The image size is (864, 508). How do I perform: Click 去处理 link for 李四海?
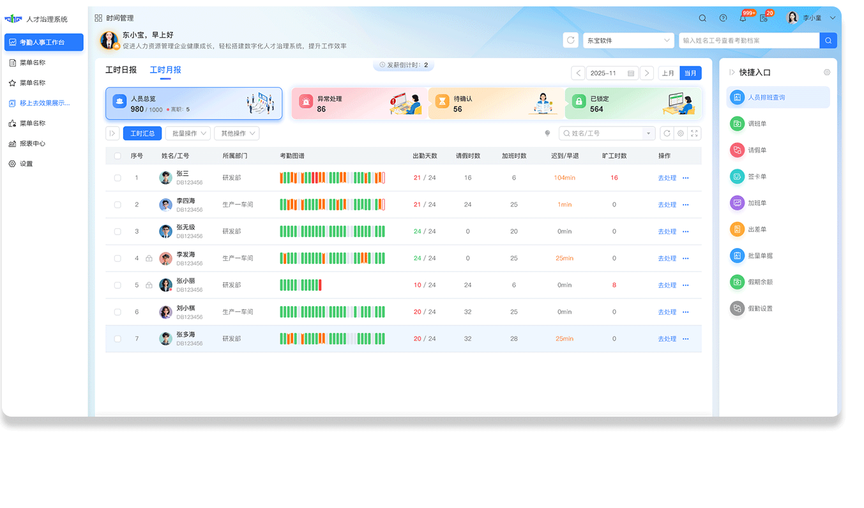pos(667,205)
